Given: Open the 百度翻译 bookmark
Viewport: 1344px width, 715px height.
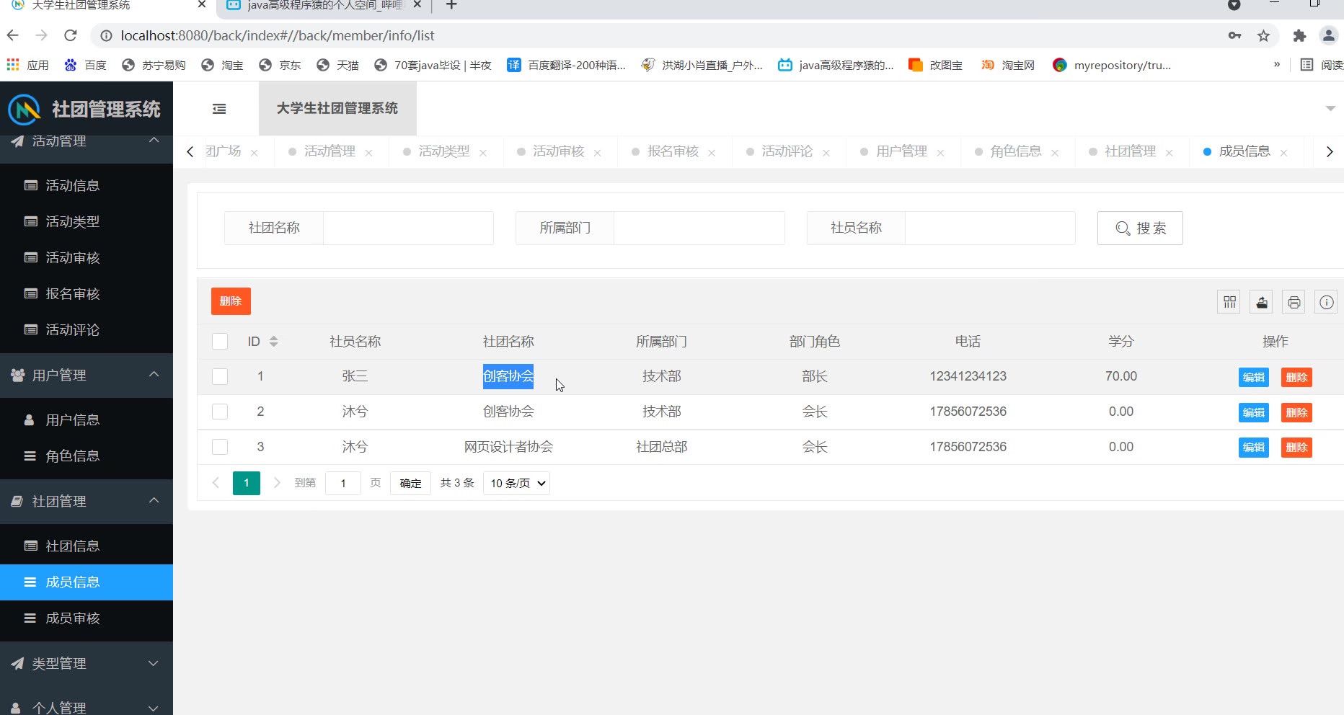Looking at the screenshot, I should 566,65.
